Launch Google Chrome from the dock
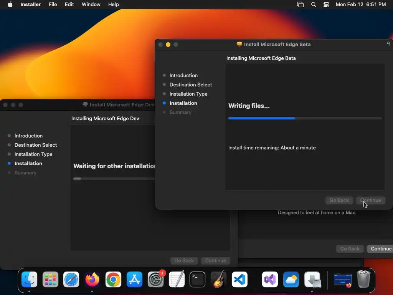This screenshot has height=295, width=393. (x=113, y=280)
